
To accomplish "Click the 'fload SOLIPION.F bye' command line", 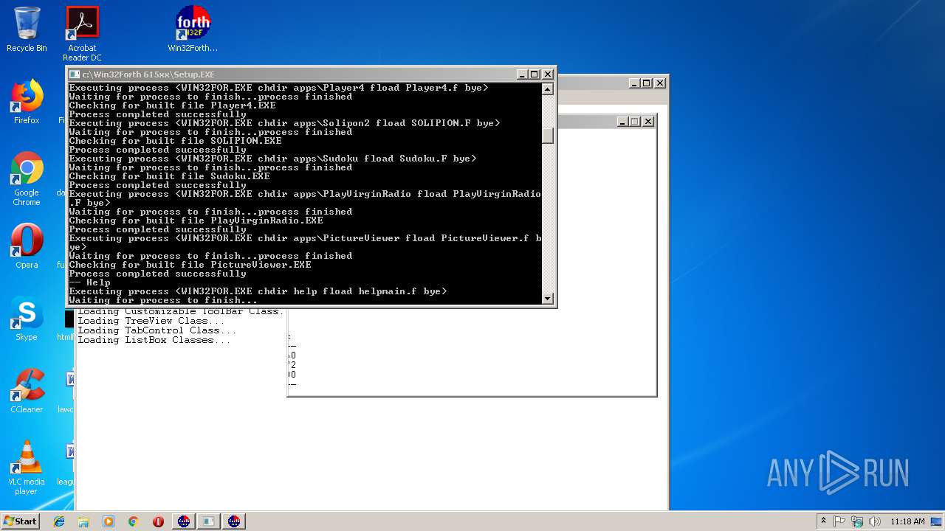I will click(284, 123).
